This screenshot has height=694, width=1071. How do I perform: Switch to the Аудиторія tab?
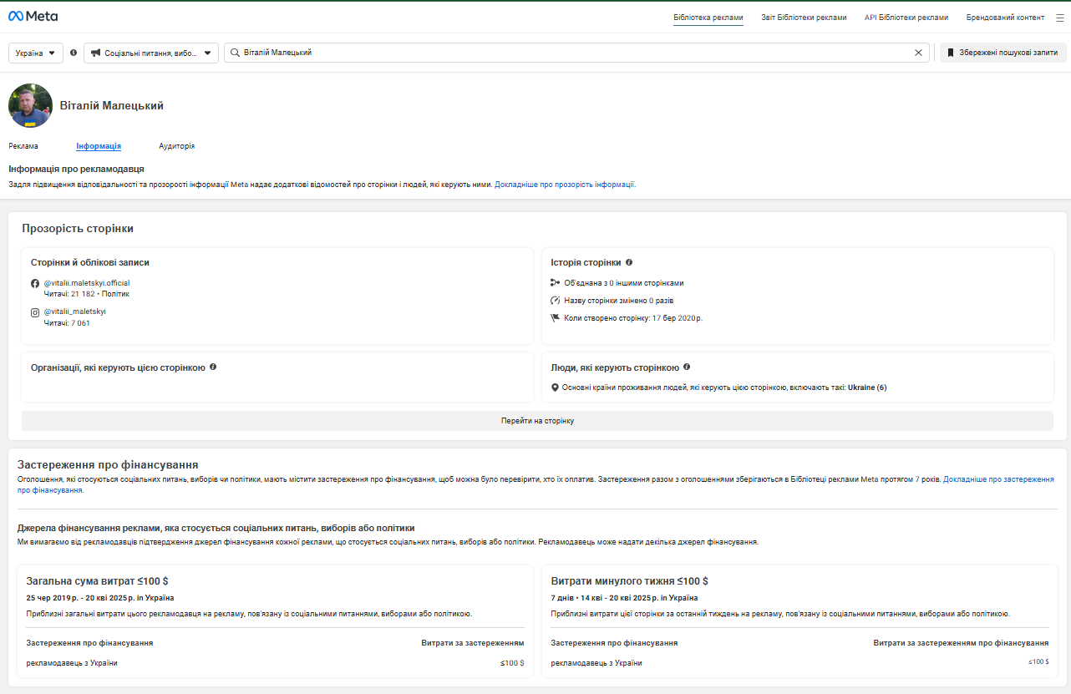point(176,146)
